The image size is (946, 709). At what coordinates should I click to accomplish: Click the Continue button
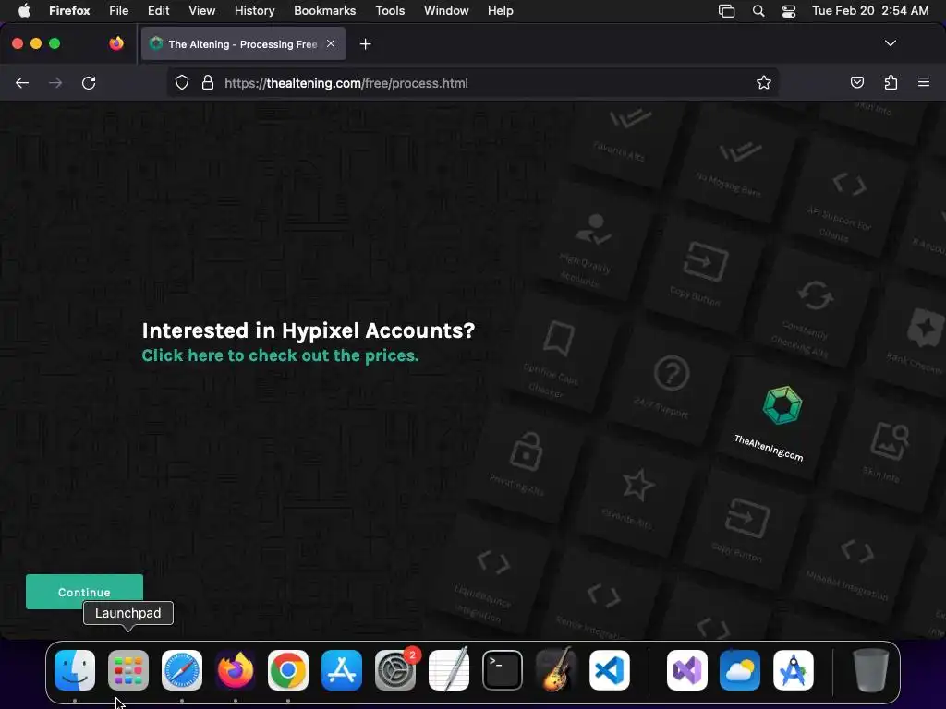click(84, 592)
